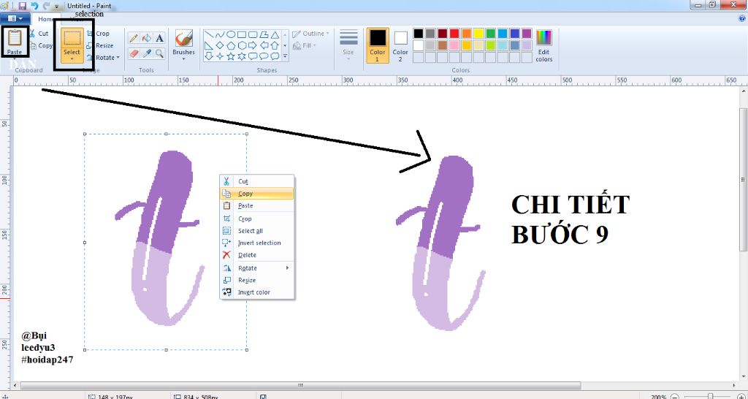Screen dimensions: 748x399
Task: Choose the Hexagon shape
Action: 241,46
